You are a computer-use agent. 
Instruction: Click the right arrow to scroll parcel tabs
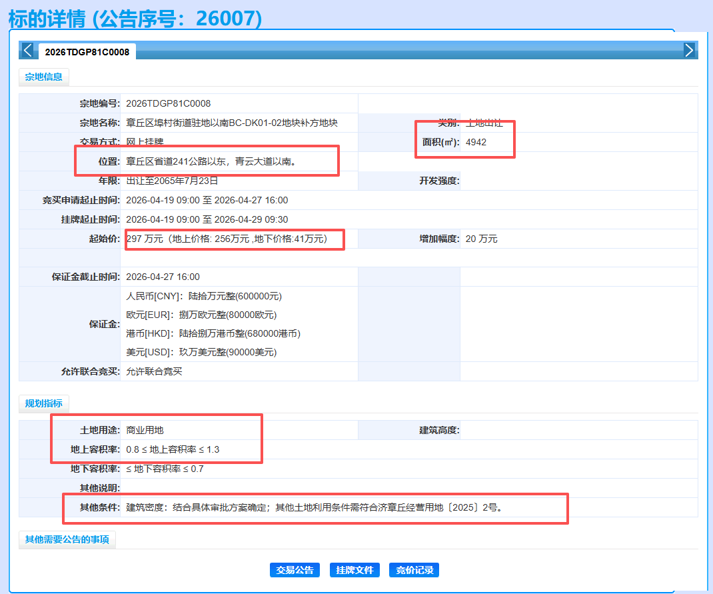pyautogui.click(x=689, y=50)
